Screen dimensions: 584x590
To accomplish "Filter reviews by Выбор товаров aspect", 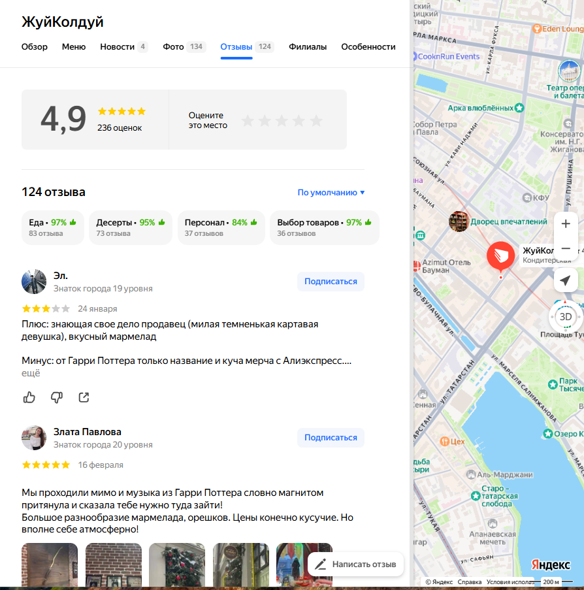I will 325,227.
